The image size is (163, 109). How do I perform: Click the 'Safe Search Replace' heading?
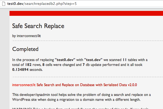38,26
